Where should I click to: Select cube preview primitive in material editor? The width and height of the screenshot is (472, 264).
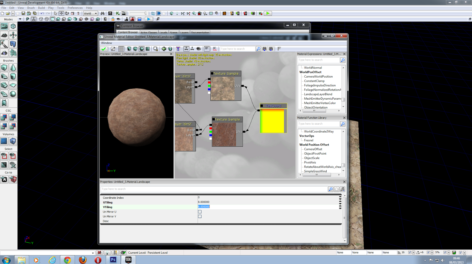point(135,49)
